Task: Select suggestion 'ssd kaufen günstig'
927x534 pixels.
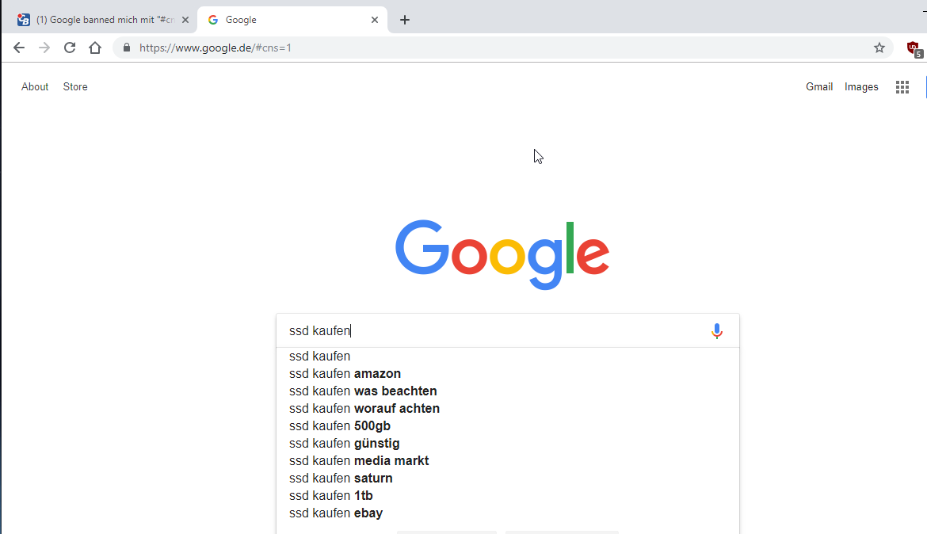Action: click(344, 443)
